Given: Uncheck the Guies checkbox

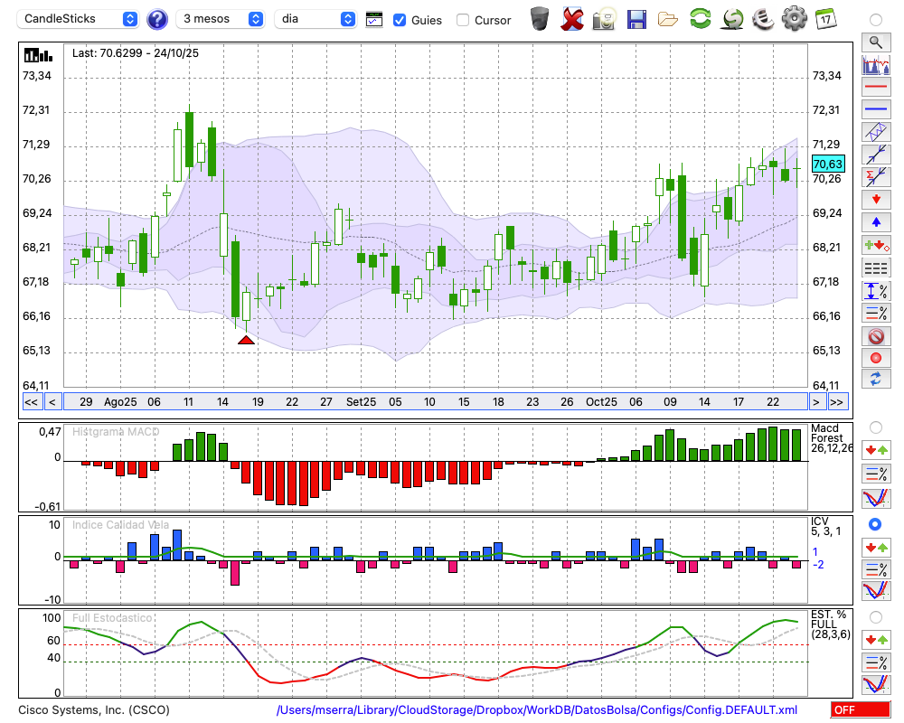Looking at the screenshot, I should (x=399, y=20).
